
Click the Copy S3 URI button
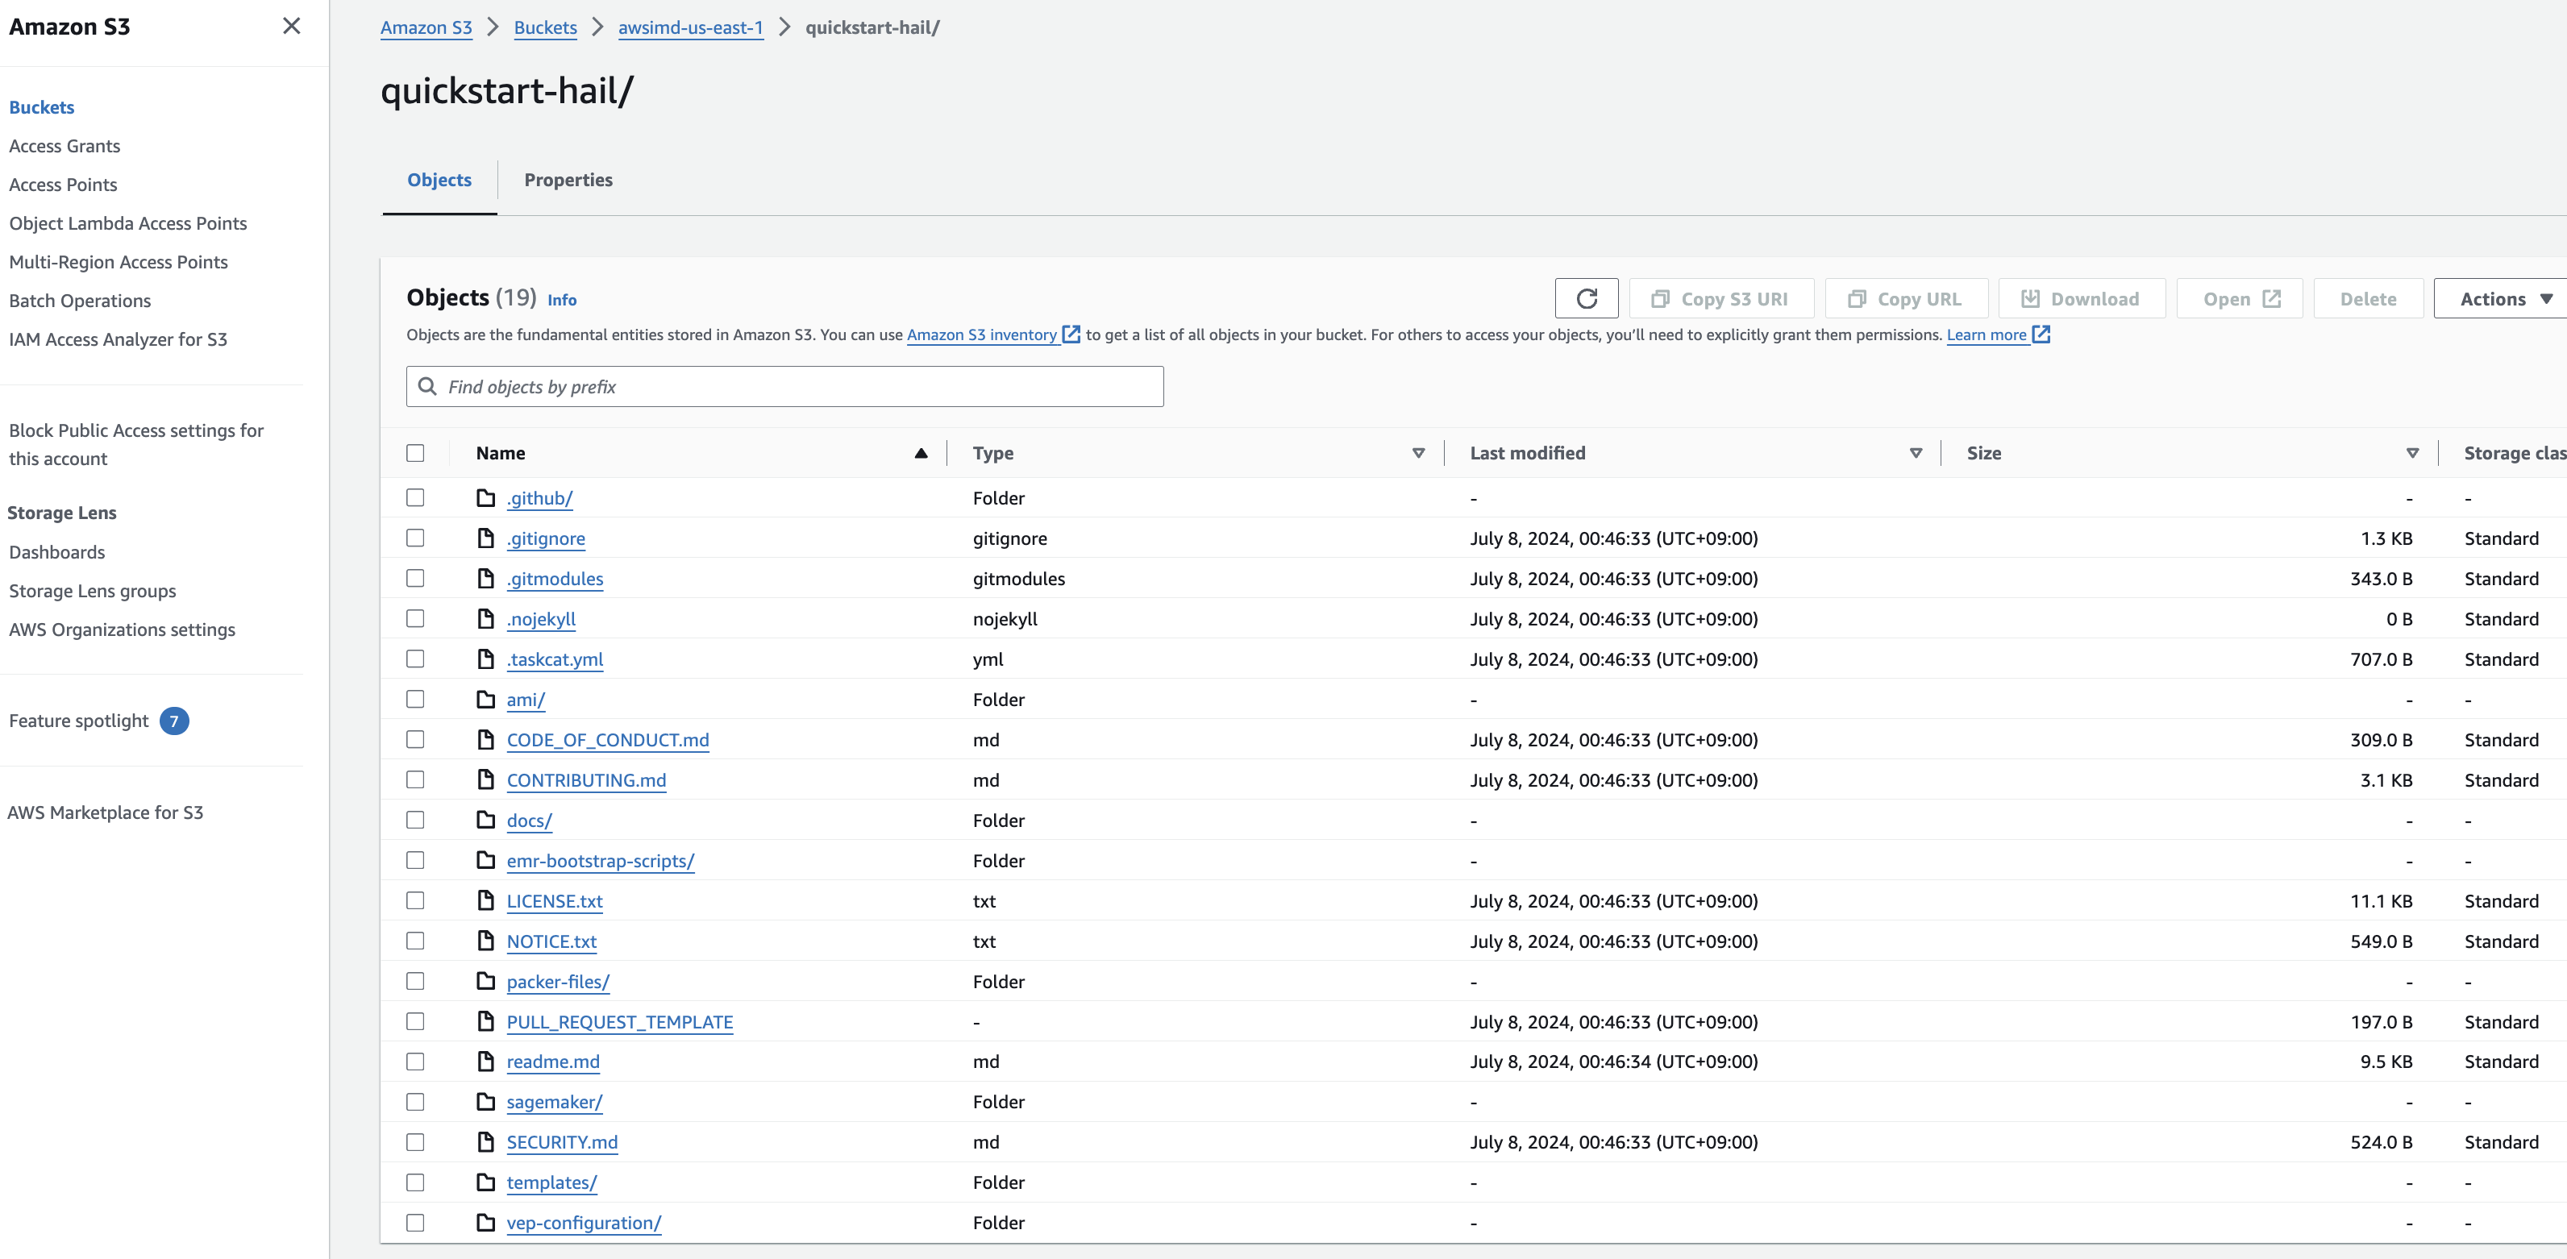click(x=1721, y=299)
